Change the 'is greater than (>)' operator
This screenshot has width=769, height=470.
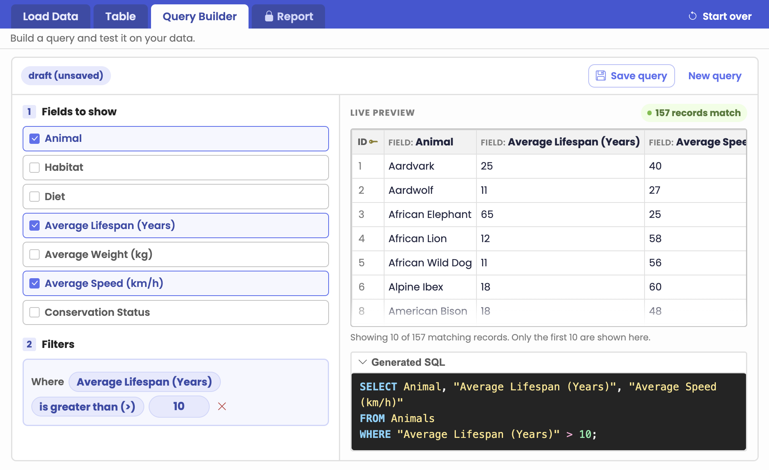(x=88, y=407)
